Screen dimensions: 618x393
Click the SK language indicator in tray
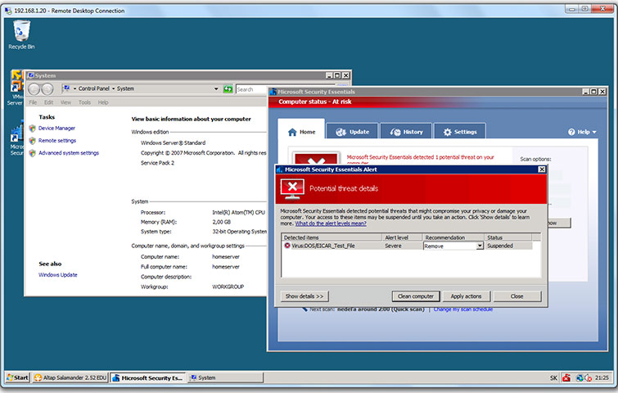coord(553,377)
